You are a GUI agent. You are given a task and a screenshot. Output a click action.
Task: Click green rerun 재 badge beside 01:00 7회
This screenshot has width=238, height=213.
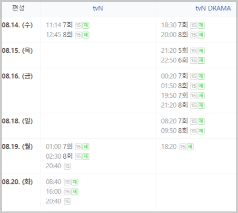[x=86, y=147]
